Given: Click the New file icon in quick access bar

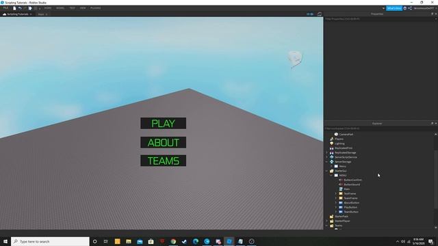Looking at the screenshot, I should coord(14,8).
